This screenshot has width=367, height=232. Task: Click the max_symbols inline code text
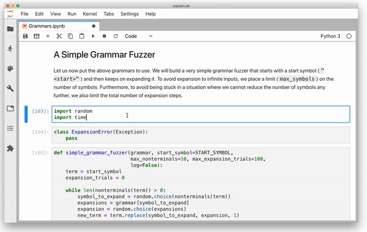click(x=297, y=79)
